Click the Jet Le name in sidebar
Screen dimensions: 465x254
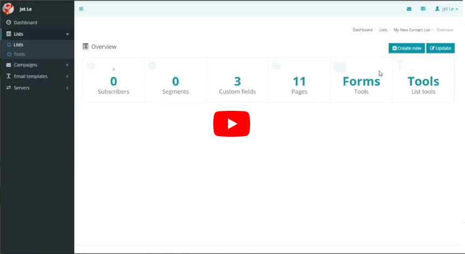25,9
